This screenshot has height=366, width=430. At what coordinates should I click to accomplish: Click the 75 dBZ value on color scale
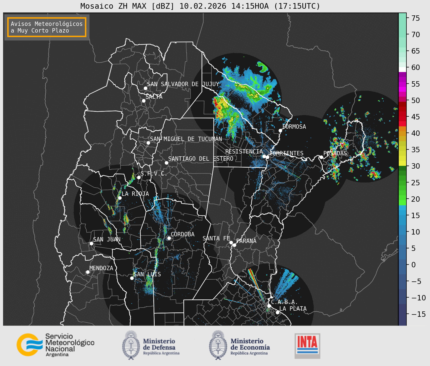pos(415,18)
